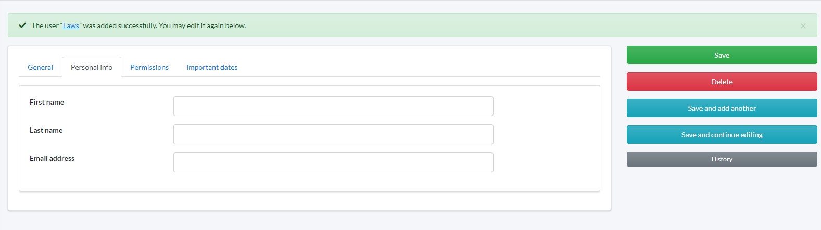Click into the Last name input
The height and width of the screenshot is (230, 821).
(x=333, y=134)
